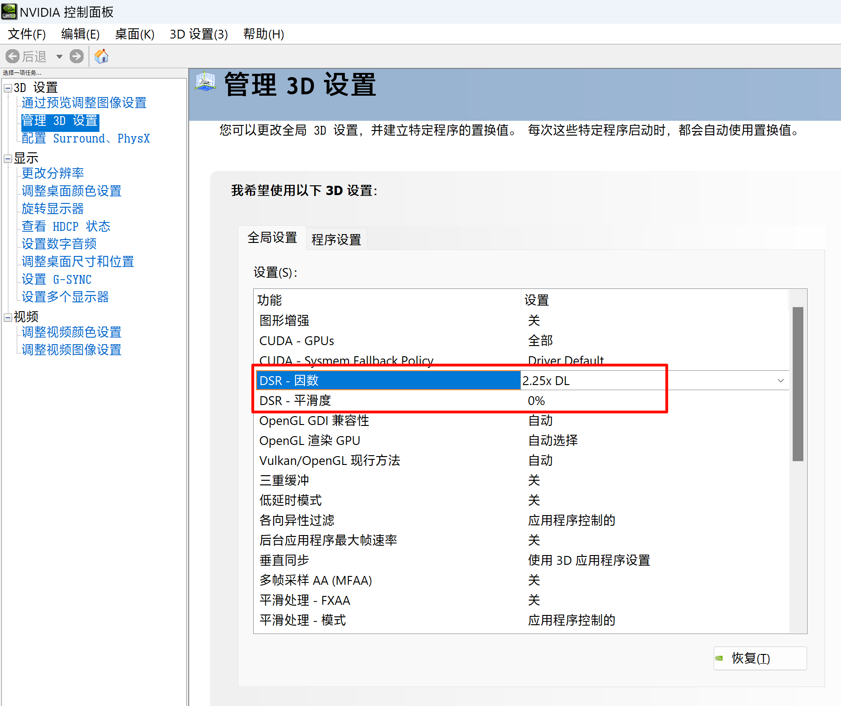Click the 全部 value for CUDA - GPUs
This screenshot has width=841, height=706.
pyautogui.click(x=540, y=340)
